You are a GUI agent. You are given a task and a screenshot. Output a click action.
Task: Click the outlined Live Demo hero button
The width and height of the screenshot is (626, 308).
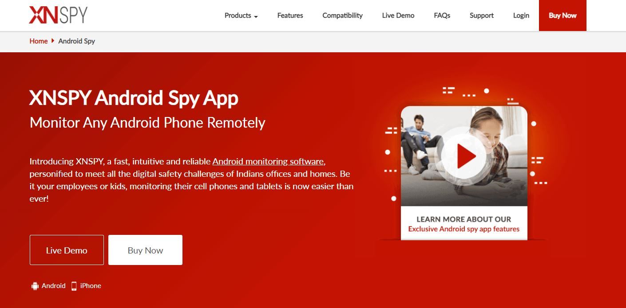[x=67, y=250]
